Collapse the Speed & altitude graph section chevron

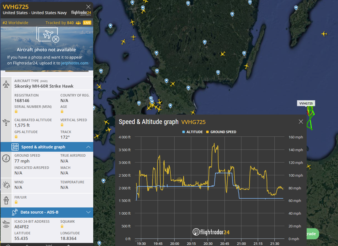click(88, 147)
